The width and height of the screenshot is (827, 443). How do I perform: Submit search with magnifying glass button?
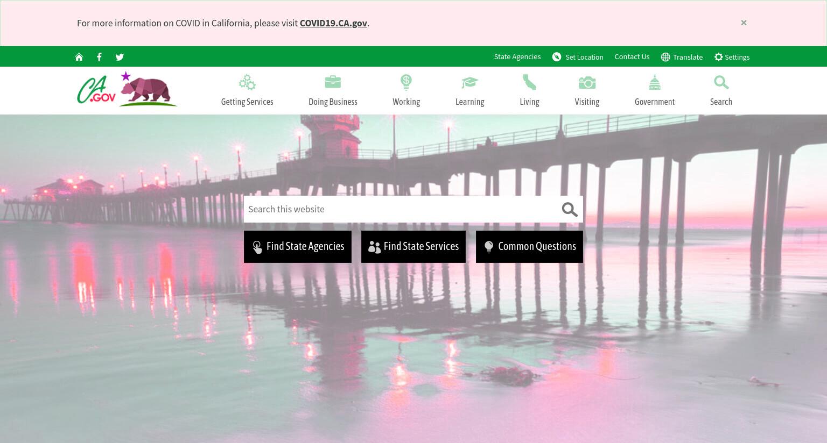coord(570,209)
